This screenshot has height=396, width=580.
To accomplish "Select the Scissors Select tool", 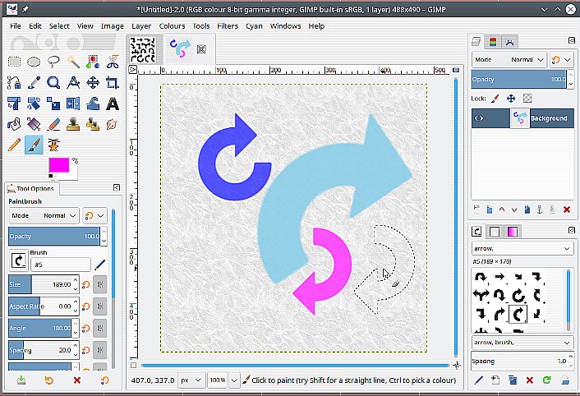I will pos(113,62).
